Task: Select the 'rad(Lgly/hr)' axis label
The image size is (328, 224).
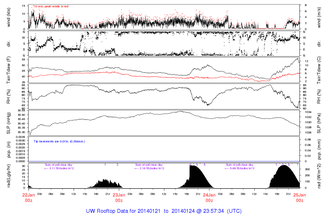Action: 9,175
